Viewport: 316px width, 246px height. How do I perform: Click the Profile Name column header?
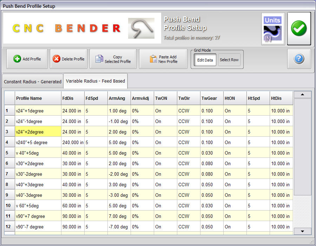[x=38, y=98]
